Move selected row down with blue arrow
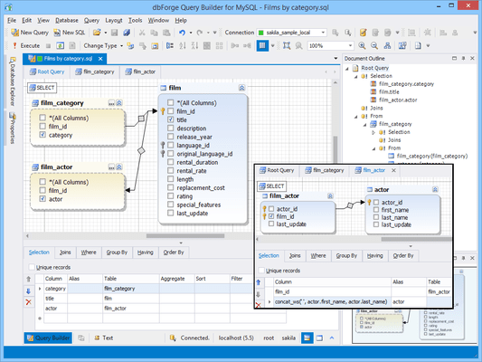 click(29, 291)
